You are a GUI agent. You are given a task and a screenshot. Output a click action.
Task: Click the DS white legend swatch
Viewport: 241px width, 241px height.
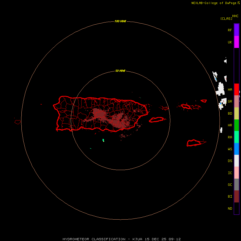tap(236, 161)
